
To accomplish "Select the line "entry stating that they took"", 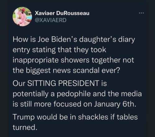I will click(60, 50).
